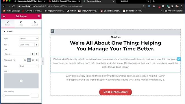Close the Customize: SpLaTiViTy browser tab
Screen dimensions: 185x104
click(45, 1)
